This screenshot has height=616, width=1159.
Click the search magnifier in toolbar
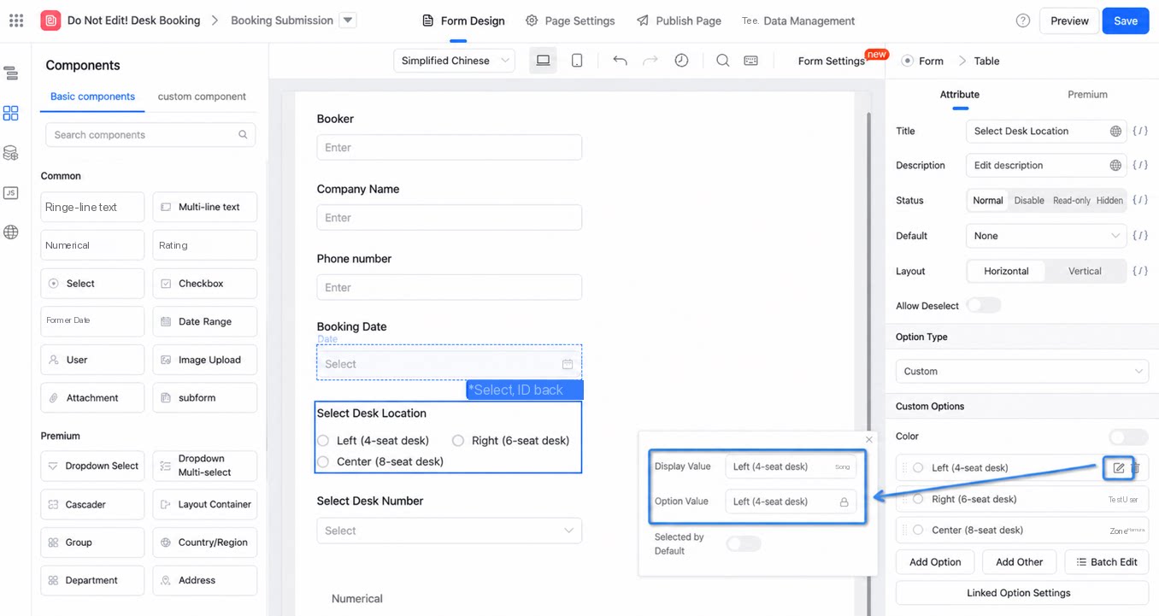click(723, 61)
